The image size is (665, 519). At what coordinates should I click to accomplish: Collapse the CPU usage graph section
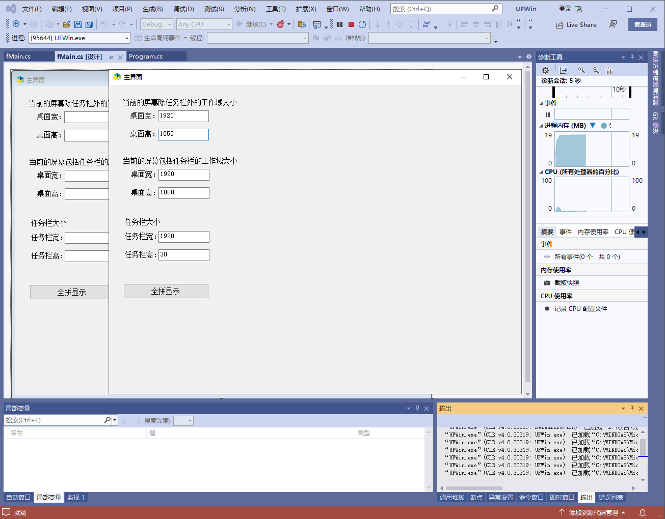[541, 172]
